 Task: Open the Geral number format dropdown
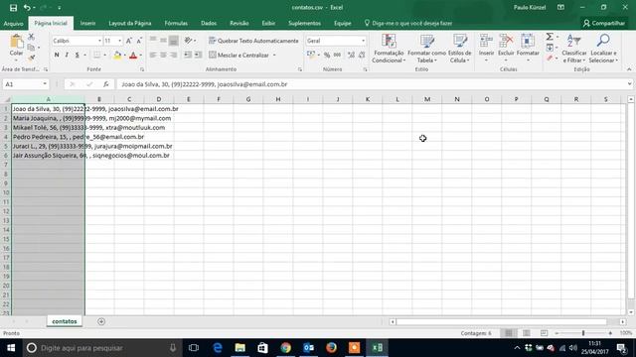(x=363, y=41)
